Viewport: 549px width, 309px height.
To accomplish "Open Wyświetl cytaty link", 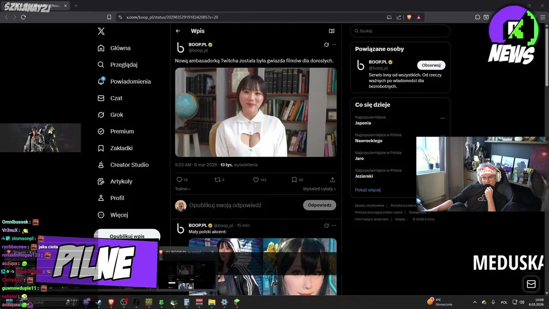I will point(320,189).
